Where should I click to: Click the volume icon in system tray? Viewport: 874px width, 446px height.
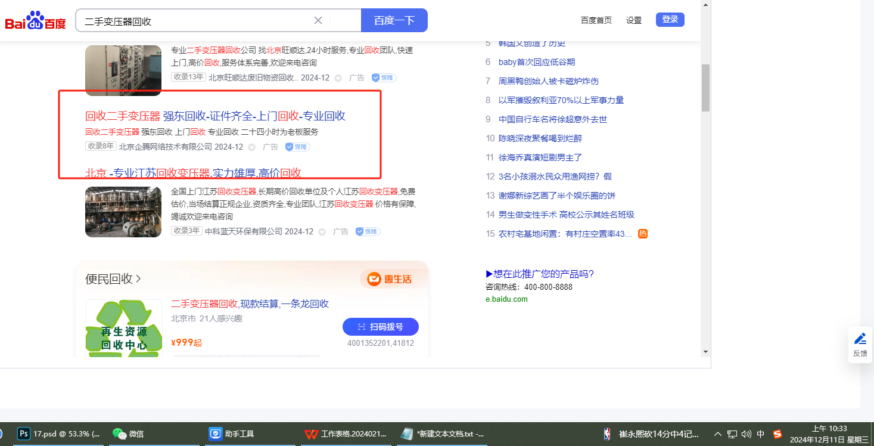click(x=746, y=434)
